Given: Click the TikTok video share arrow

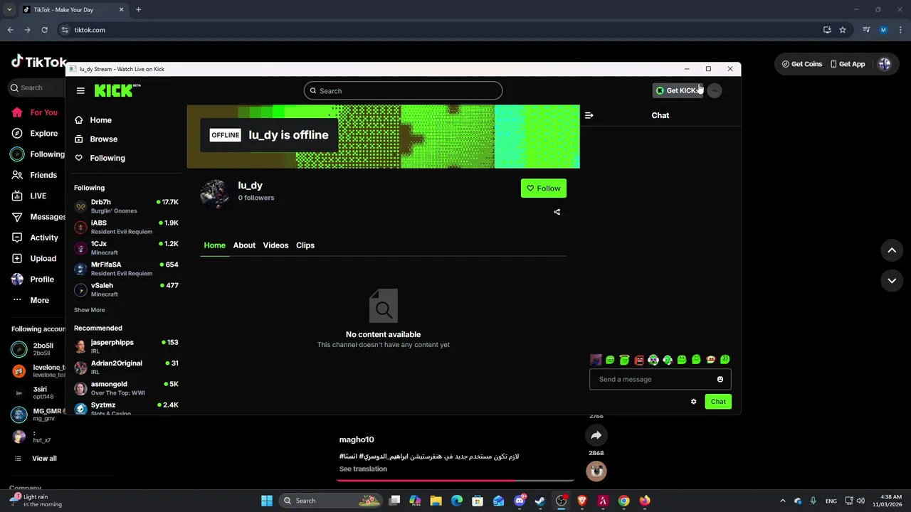Looking at the screenshot, I should pos(596,435).
